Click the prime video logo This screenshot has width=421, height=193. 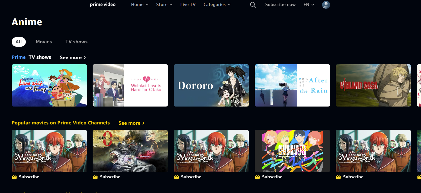(x=103, y=4)
